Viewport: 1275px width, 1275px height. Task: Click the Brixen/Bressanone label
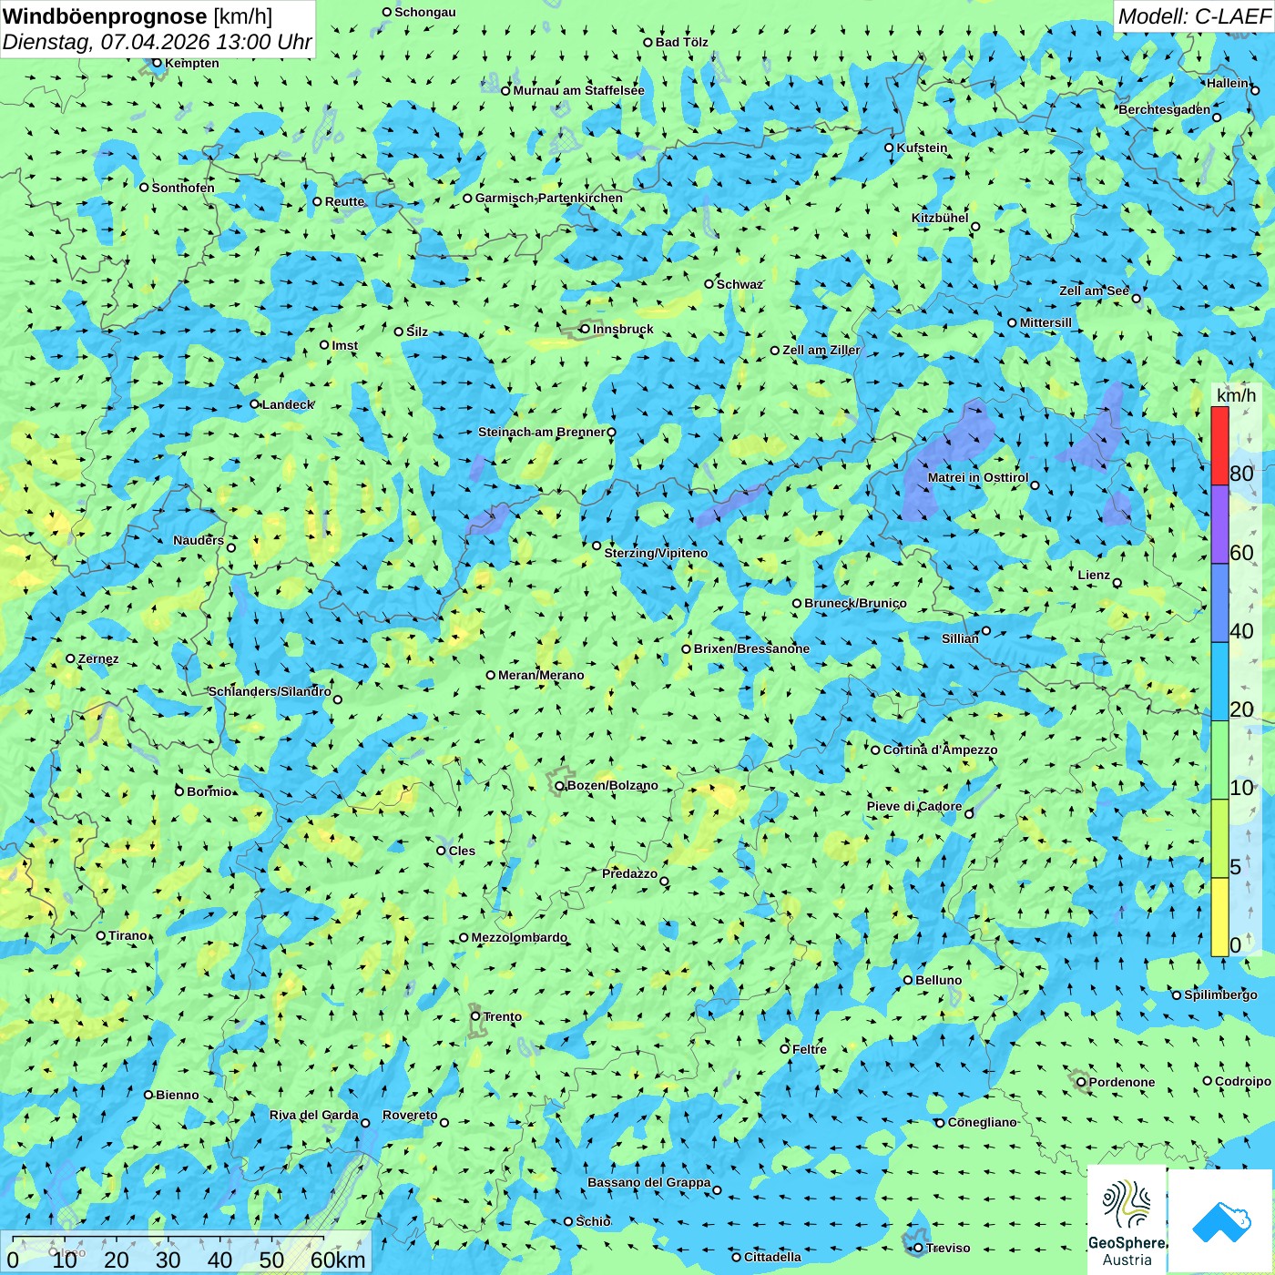click(751, 648)
